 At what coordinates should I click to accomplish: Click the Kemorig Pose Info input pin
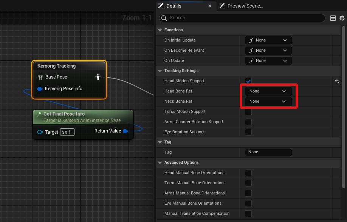[40, 89]
